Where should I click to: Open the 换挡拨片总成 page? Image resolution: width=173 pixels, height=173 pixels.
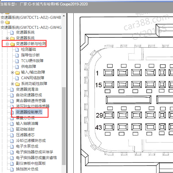(27, 169)
